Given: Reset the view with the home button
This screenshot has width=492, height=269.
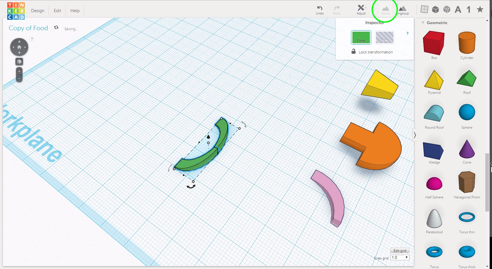Looking at the screenshot, I should (x=19, y=47).
